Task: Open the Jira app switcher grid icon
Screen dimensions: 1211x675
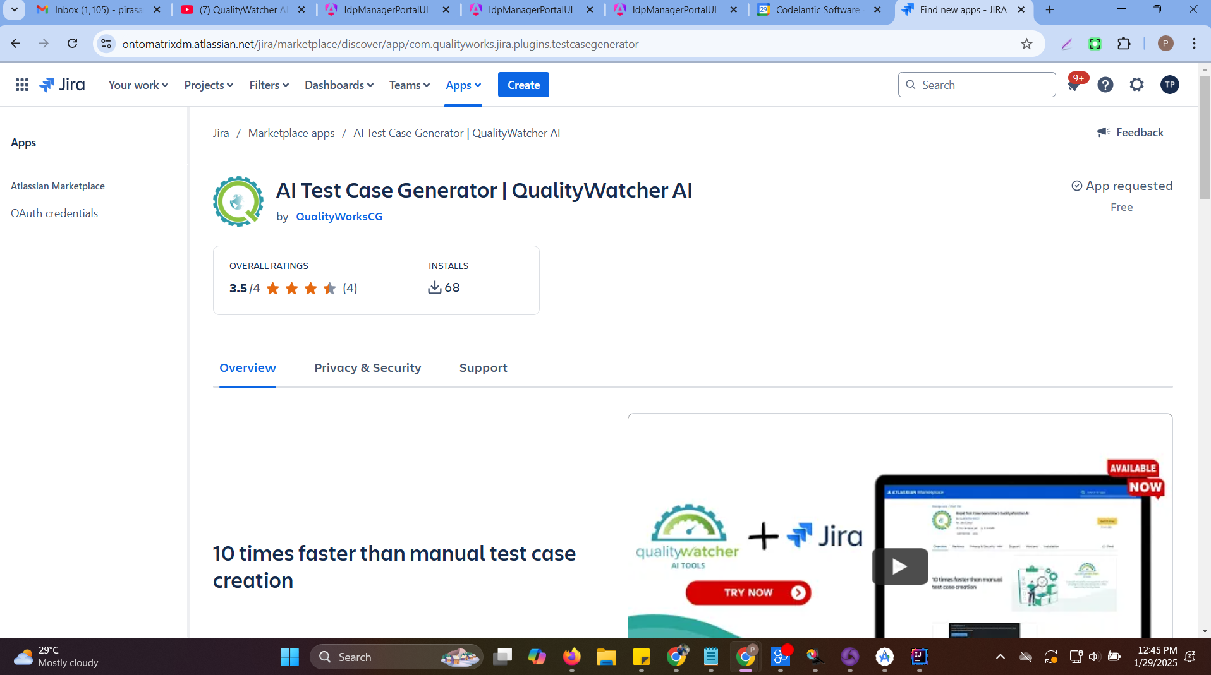Action: click(x=22, y=85)
